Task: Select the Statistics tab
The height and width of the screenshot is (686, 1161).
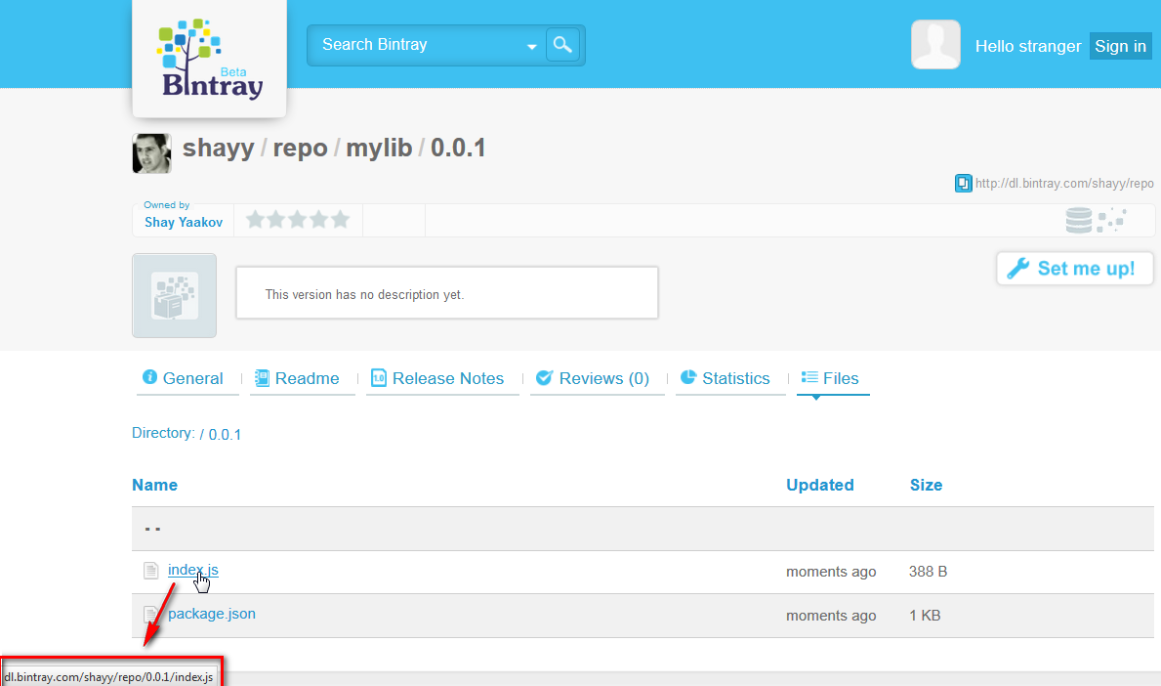Action: [726, 379]
